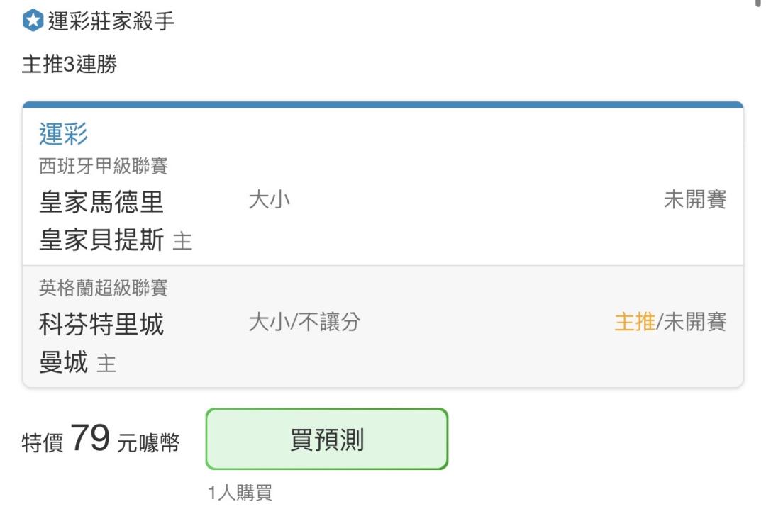766x531 pixels.
Task: Click the 主推3連勝 streak text
Action: point(70,64)
